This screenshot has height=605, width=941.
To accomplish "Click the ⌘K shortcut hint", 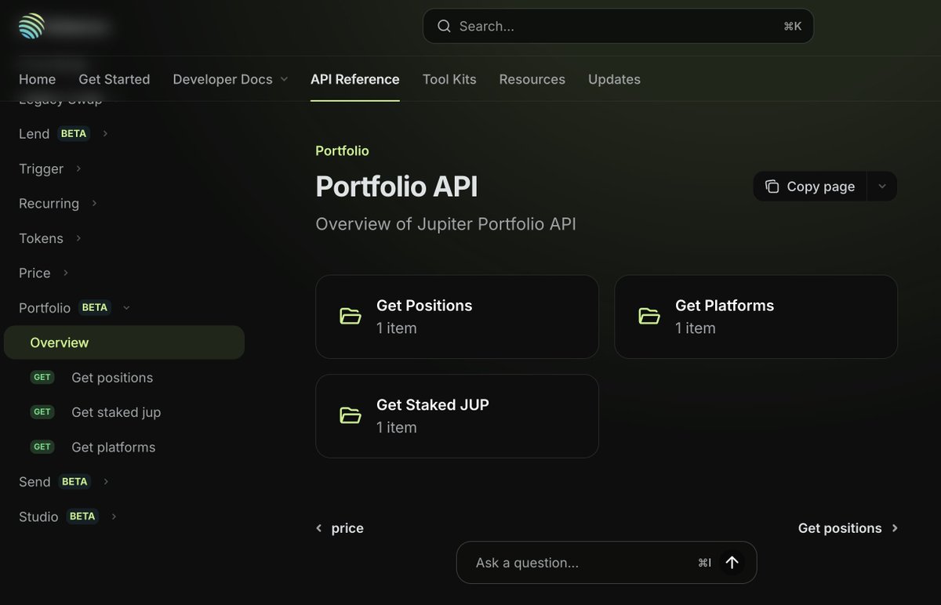I will (x=793, y=26).
